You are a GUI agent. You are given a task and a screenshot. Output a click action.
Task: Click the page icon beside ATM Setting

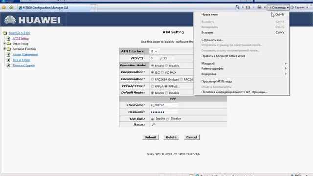(x=9, y=38)
